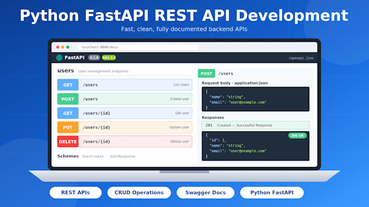Click the 'Get user' summary text

[182, 113]
